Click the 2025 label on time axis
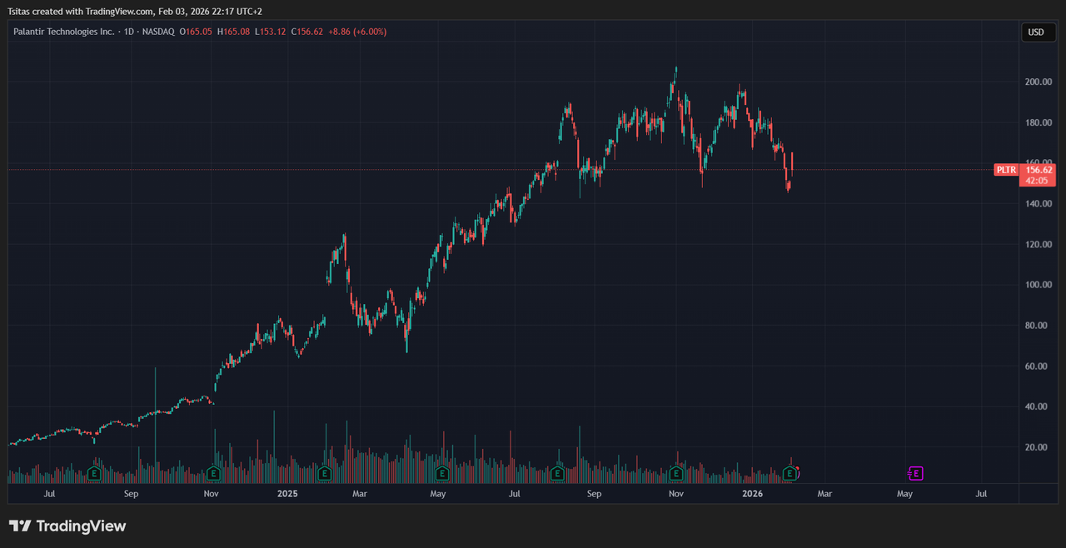The width and height of the screenshot is (1066, 548). [x=287, y=494]
